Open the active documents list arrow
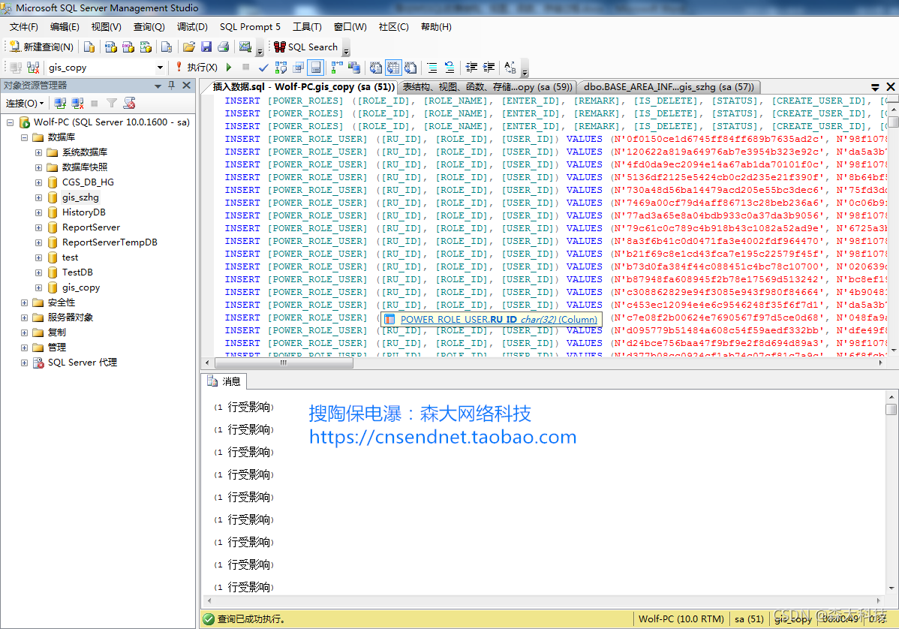This screenshot has height=629, width=899. pos(875,88)
